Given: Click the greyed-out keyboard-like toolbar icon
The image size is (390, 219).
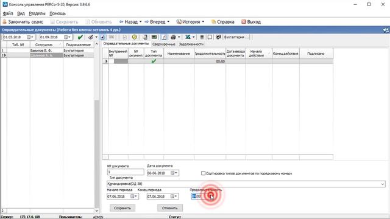Looking at the screenshot, I should [112, 37].
